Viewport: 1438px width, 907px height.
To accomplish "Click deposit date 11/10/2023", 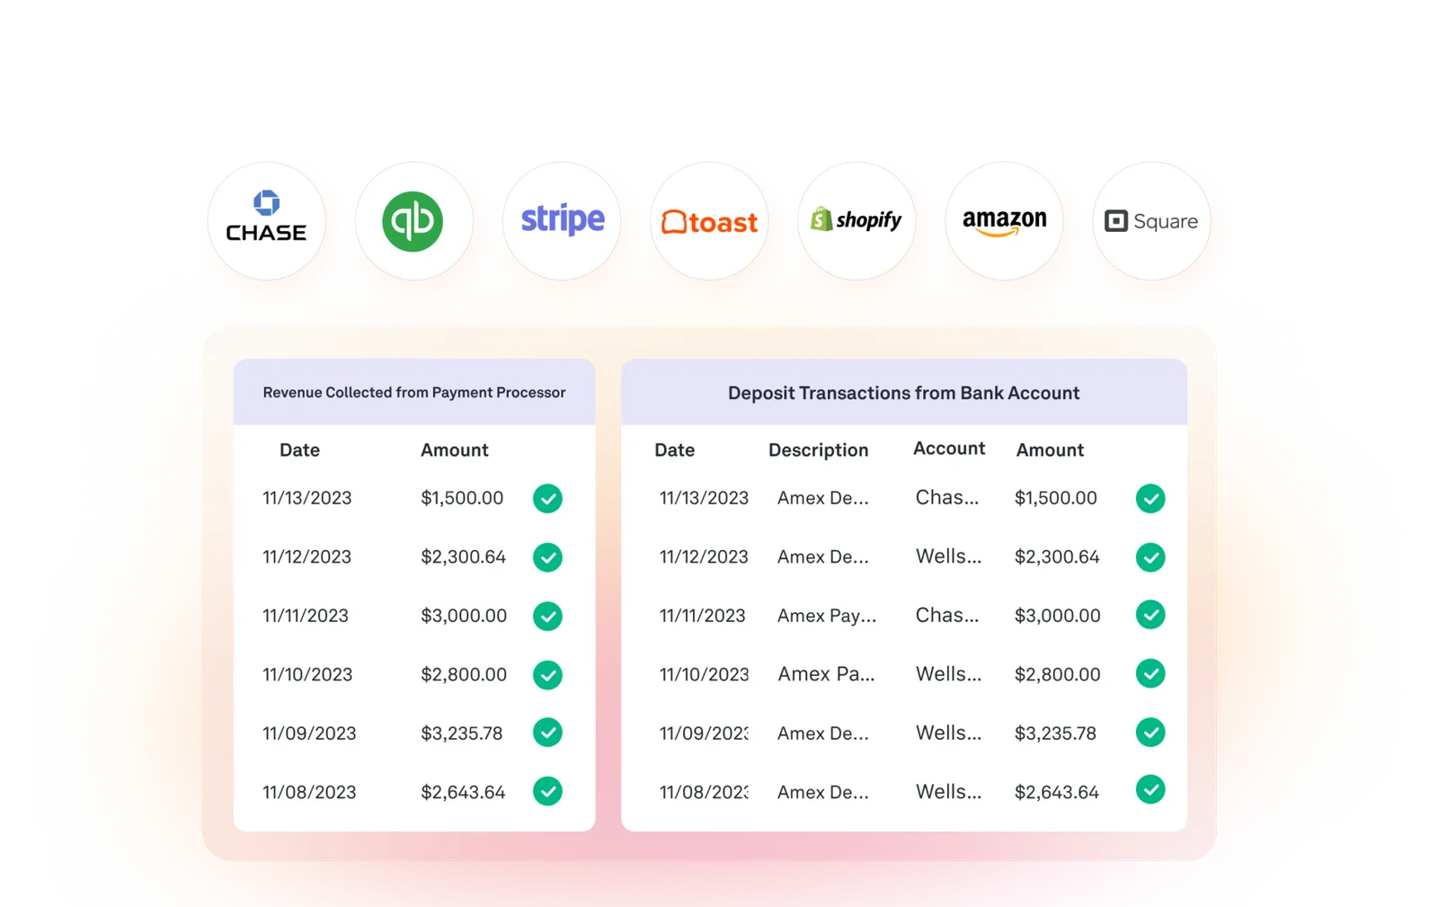I will (x=704, y=674).
